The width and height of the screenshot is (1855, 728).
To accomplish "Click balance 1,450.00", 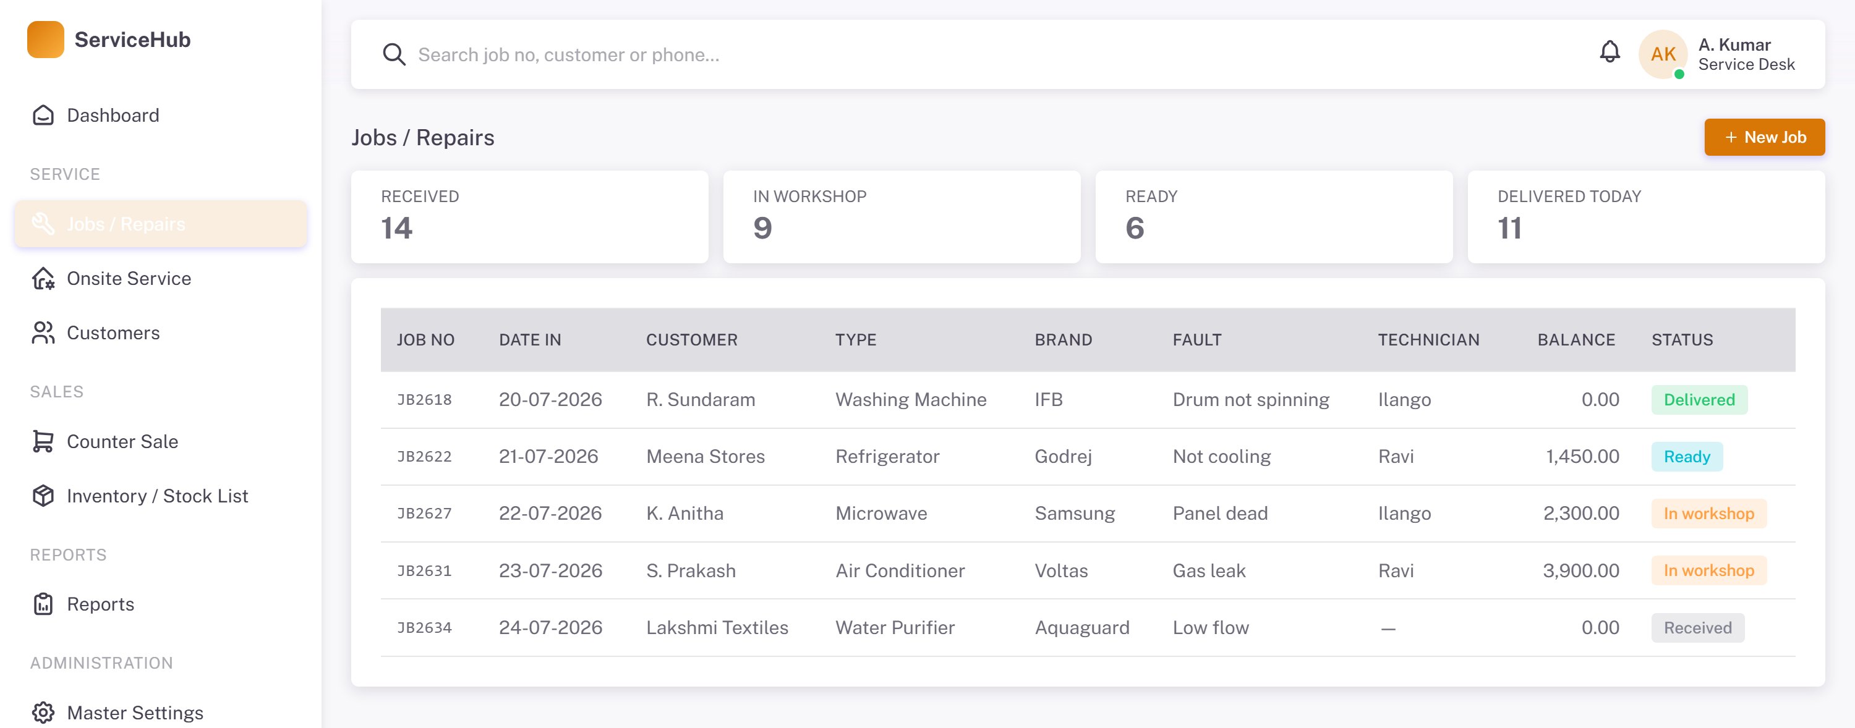I will [x=1582, y=457].
